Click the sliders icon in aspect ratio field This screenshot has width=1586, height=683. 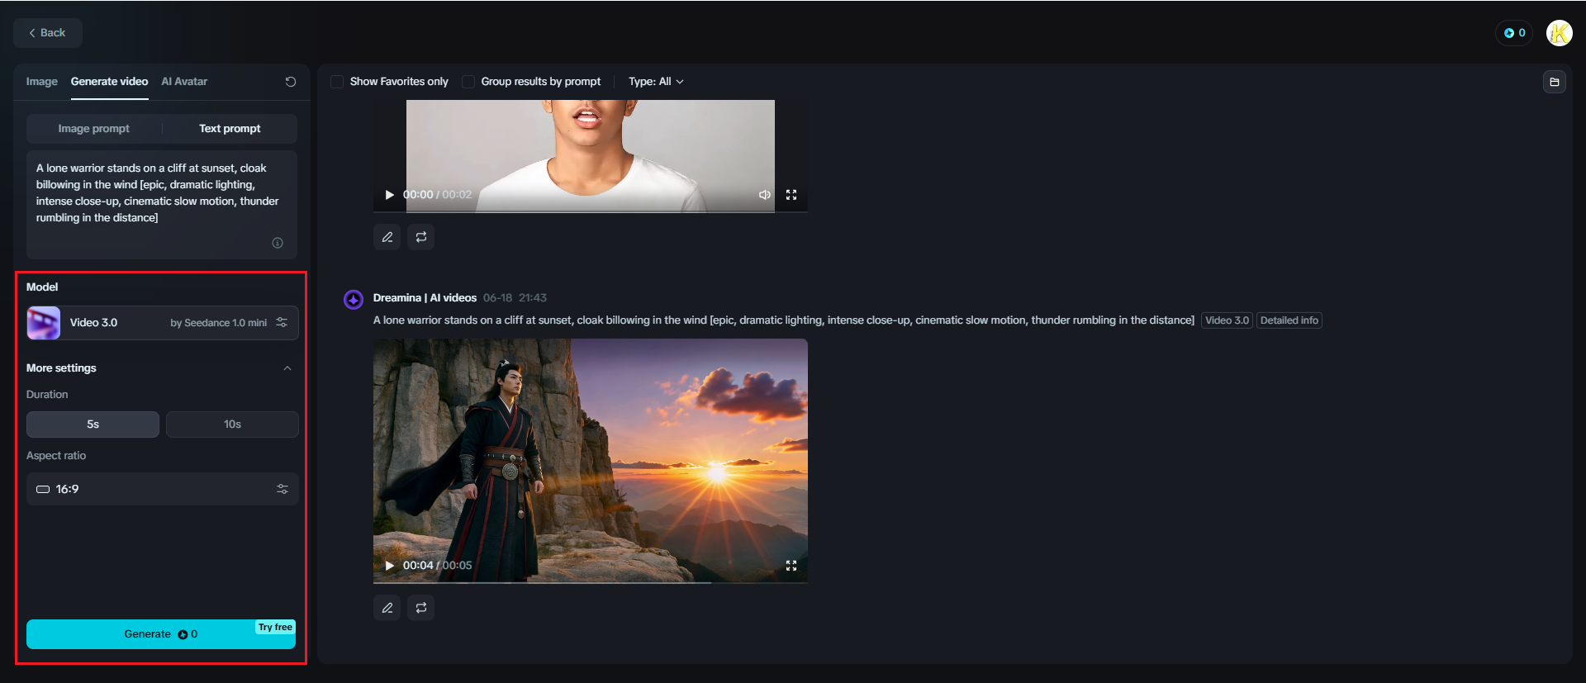[283, 489]
